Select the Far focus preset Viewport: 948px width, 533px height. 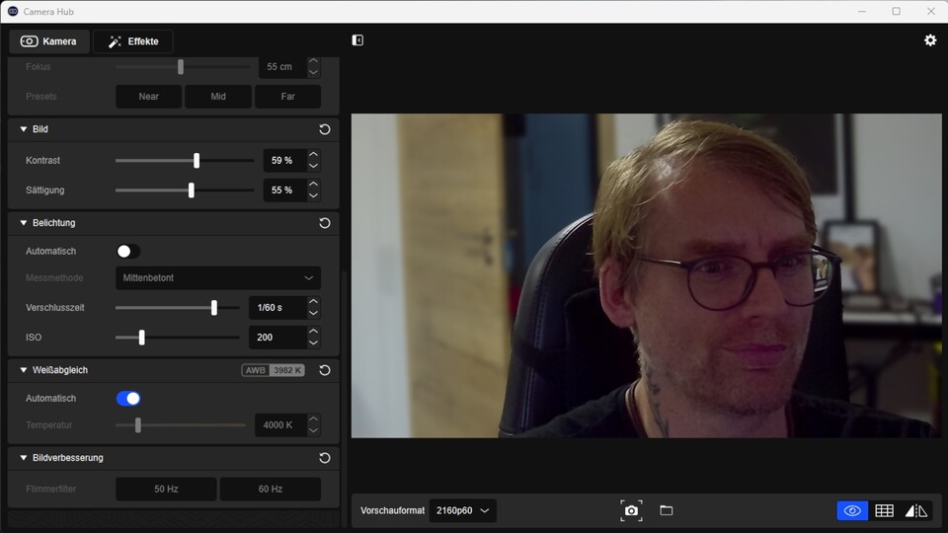[x=287, y=97]
